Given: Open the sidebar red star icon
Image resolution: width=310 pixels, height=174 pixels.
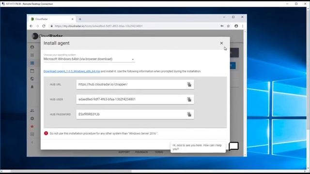Looking at the screenshot, I should pos(32,127).
